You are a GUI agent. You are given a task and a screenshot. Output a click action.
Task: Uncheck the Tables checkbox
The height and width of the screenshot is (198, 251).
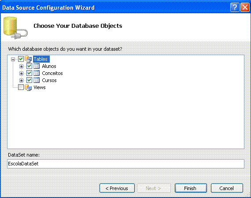21,59
